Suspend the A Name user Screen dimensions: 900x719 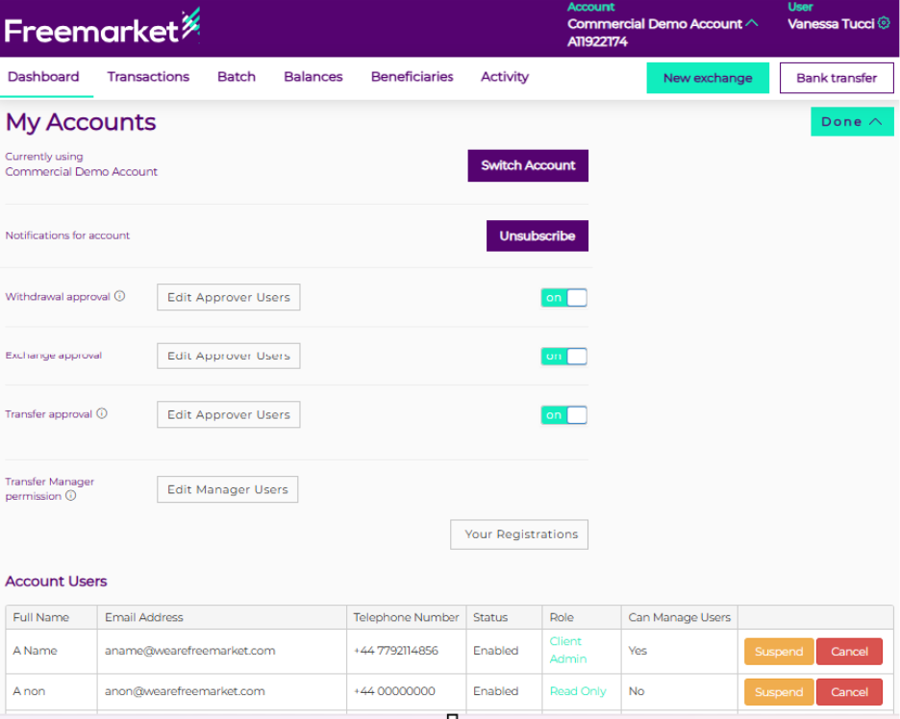click(778, 652)
